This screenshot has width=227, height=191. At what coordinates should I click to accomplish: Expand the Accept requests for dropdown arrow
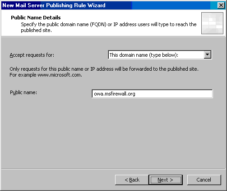pos(208,55)
